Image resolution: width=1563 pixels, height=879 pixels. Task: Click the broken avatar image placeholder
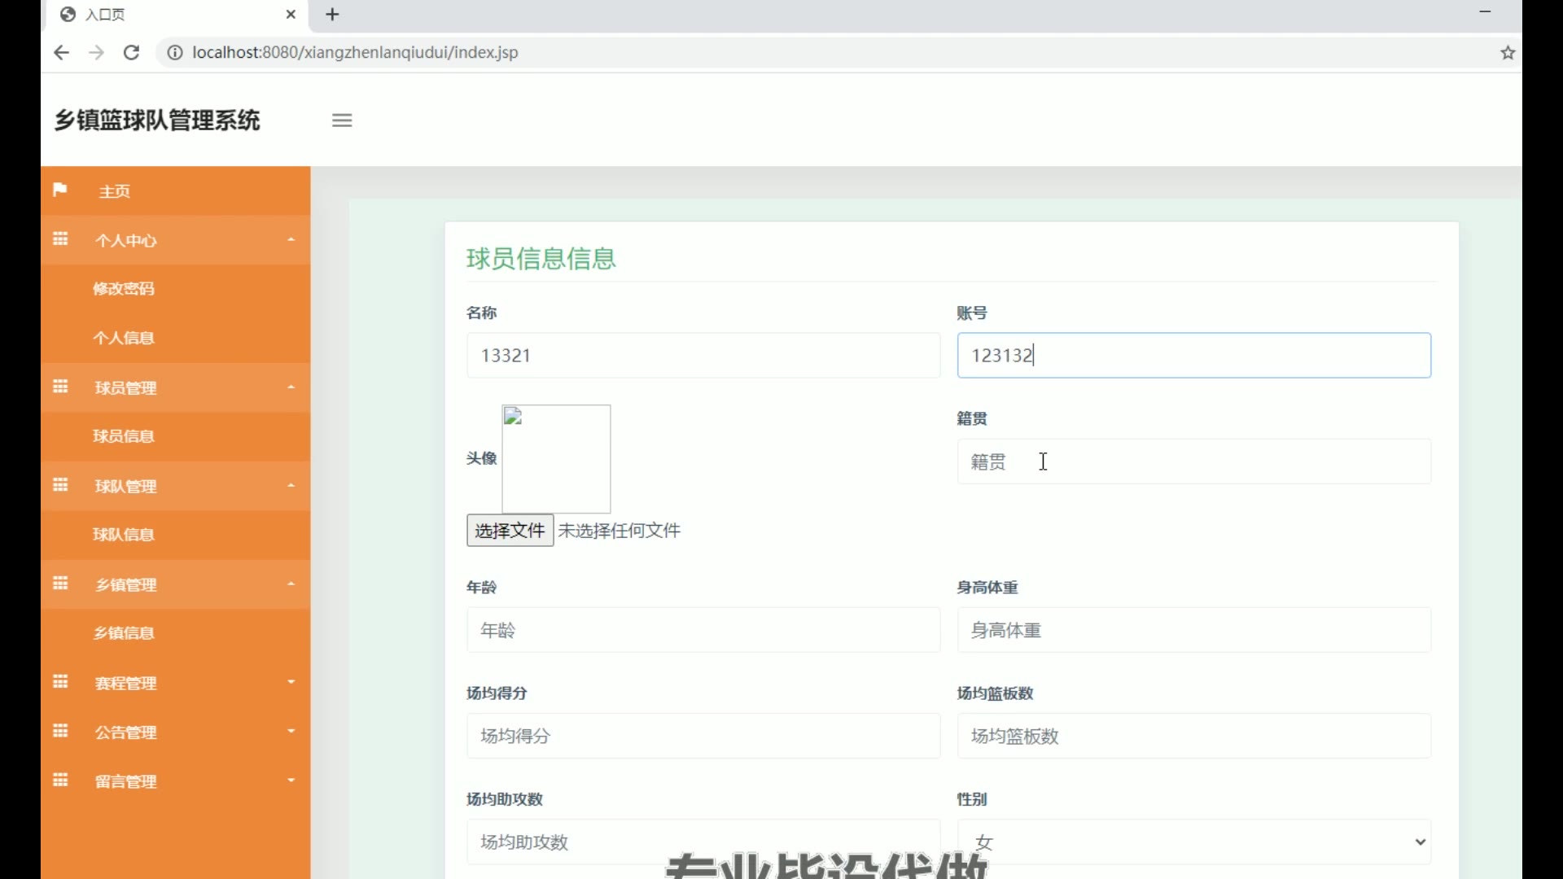pyautogui.click(x=556, y=458)
